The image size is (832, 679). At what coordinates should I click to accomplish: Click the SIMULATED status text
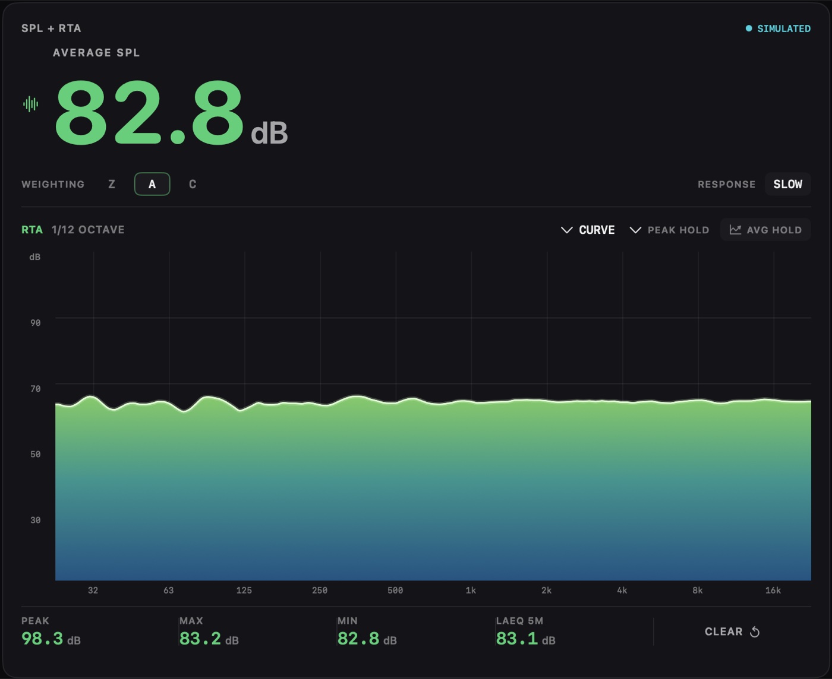coord(784,28)
